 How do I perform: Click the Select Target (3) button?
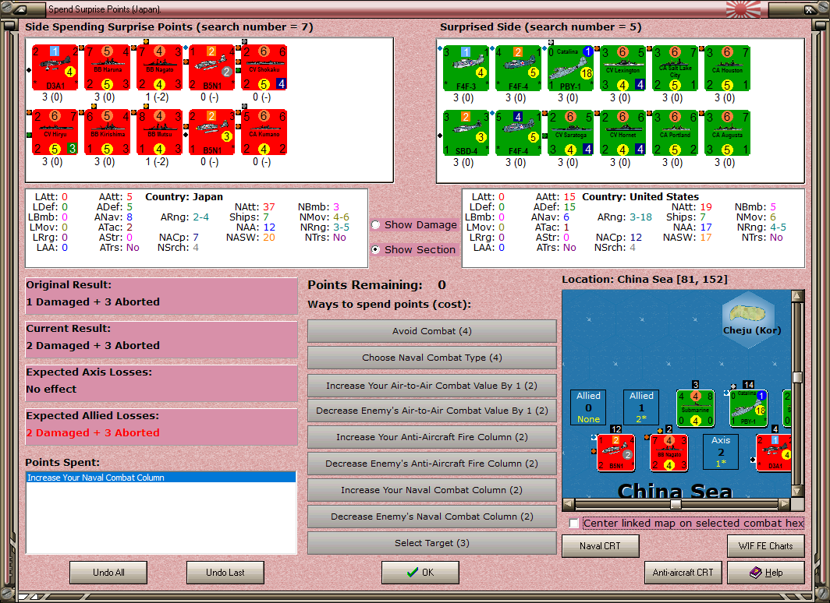[x=432, y=543]
